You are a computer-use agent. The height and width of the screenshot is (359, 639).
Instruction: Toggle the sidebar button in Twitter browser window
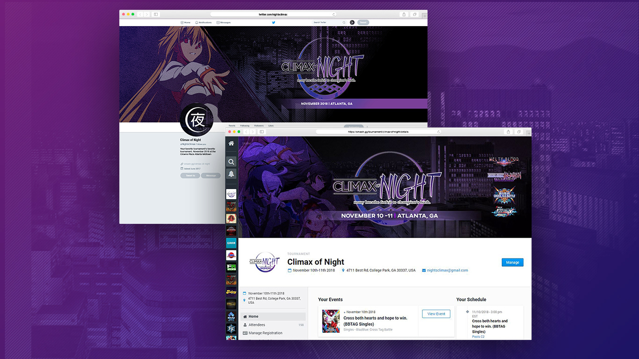click(156, 14)
